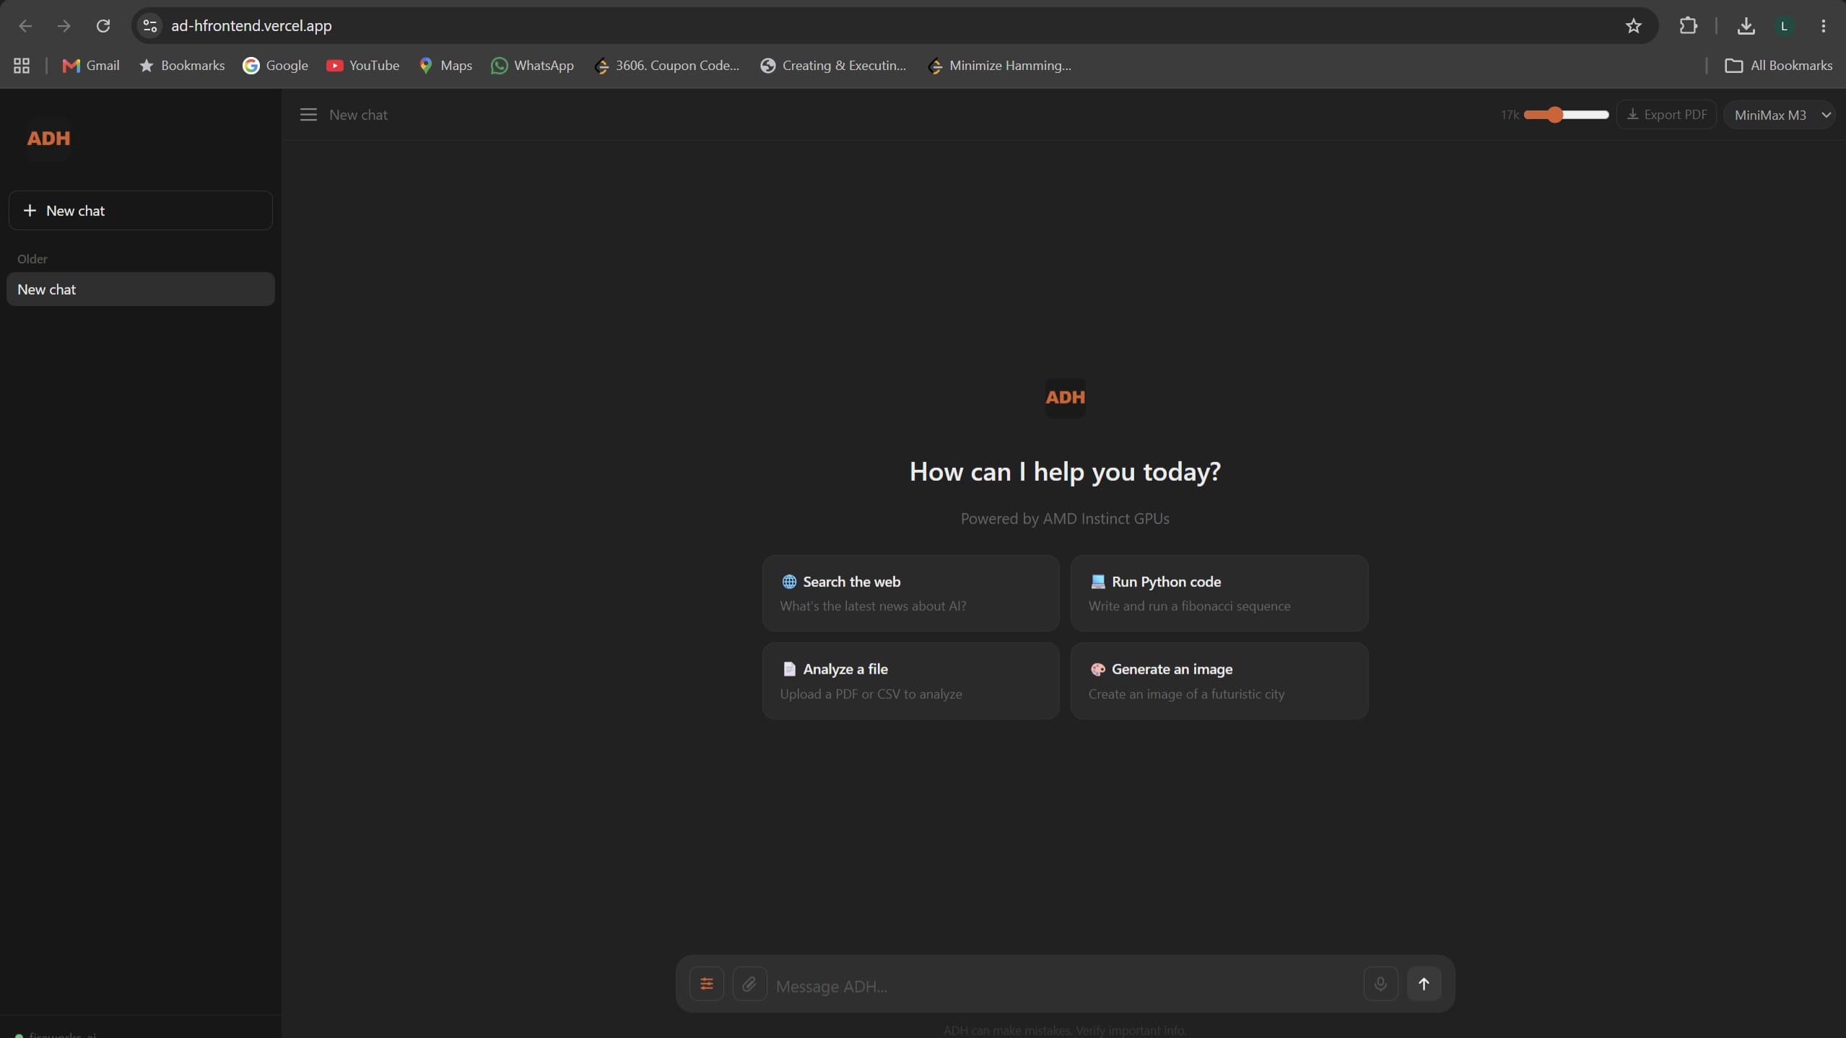Open the browser downloads icon
This screenshot has height=1038, width=1846.
coord(1746,26)
